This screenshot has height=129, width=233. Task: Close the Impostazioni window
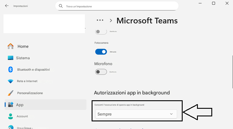(x=227, y=3)
